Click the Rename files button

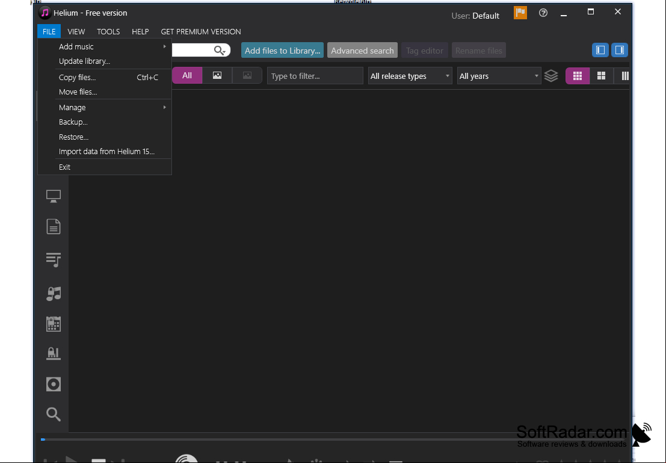tap(479, 51)
